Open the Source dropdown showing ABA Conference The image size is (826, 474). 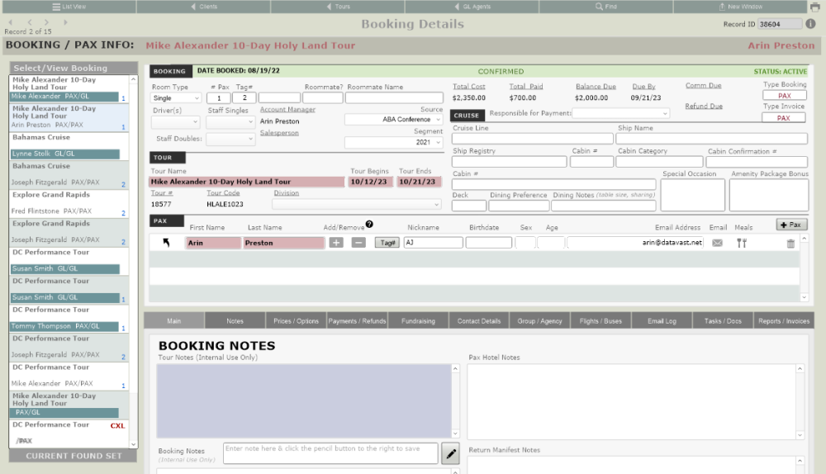tap(393, 120)
